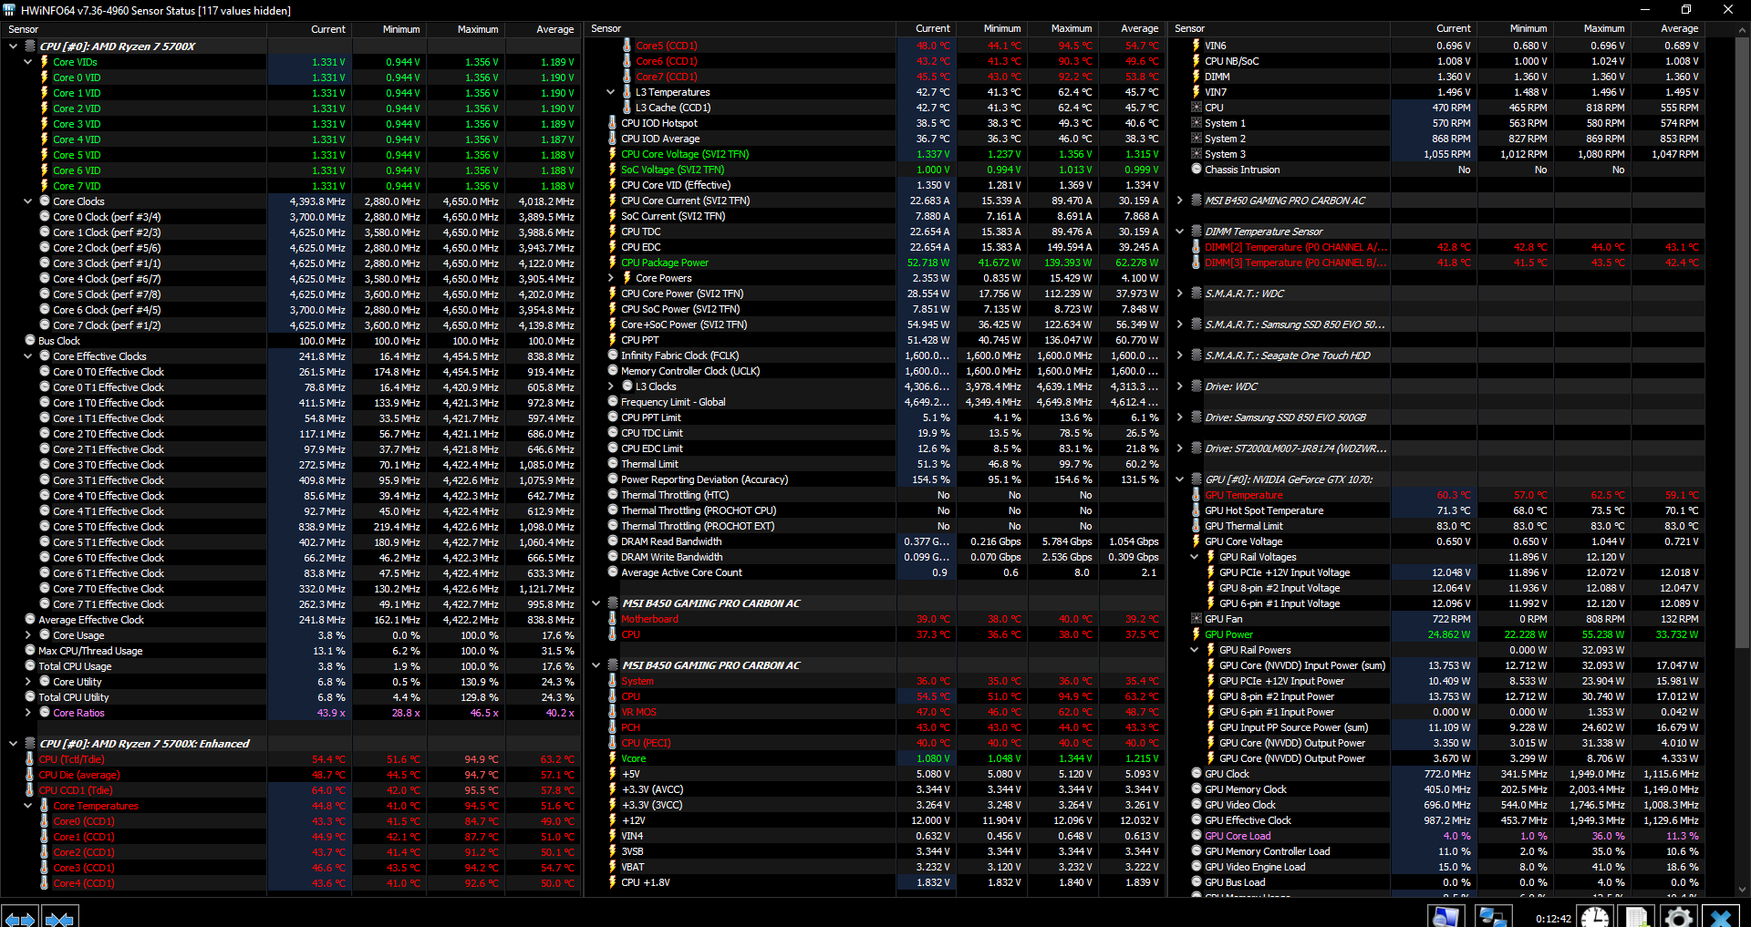Collapse the GPU Rail Voltages tree
The image size is (1751, 927).
coord(1195,557)
